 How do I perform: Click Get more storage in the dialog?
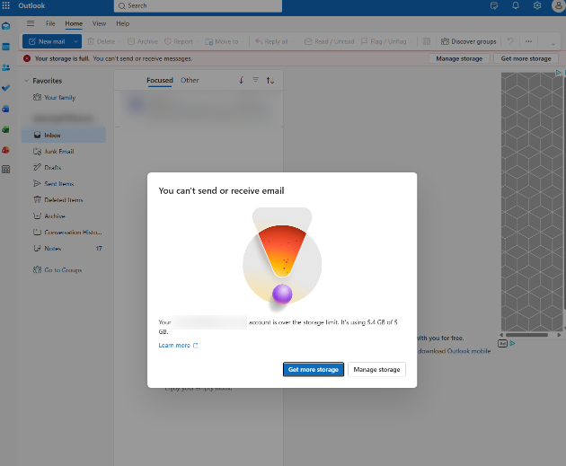pyautogui.click(x=314, y=369)
